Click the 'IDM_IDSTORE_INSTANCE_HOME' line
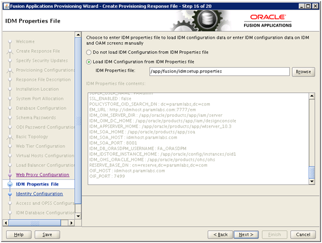Image resolution: width=322 pixels, height=243 pixels. pyautogui.click(x=163, y=154)
